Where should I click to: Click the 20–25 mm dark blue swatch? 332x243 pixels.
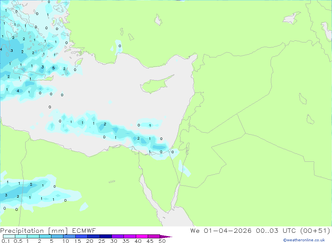tap(94, 236)
